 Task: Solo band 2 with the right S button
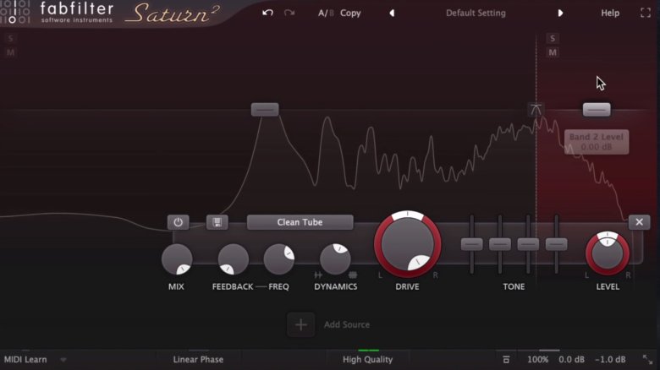point(553,39)
